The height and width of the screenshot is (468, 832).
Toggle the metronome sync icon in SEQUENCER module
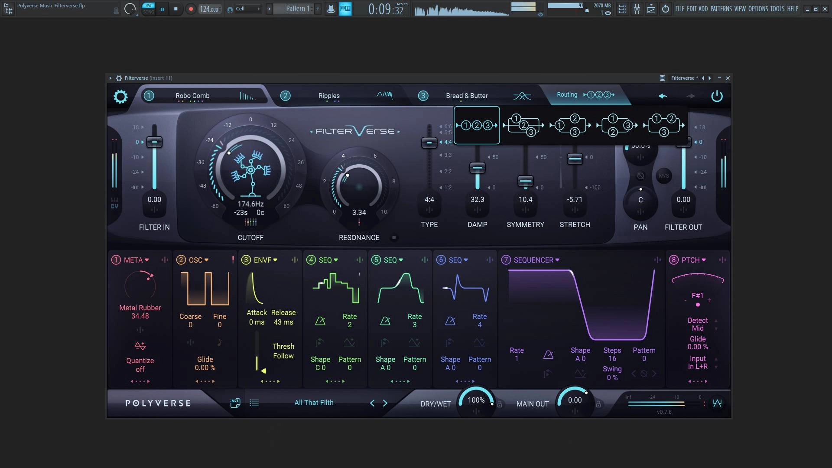pyautogui.click(x=548, y=355)
